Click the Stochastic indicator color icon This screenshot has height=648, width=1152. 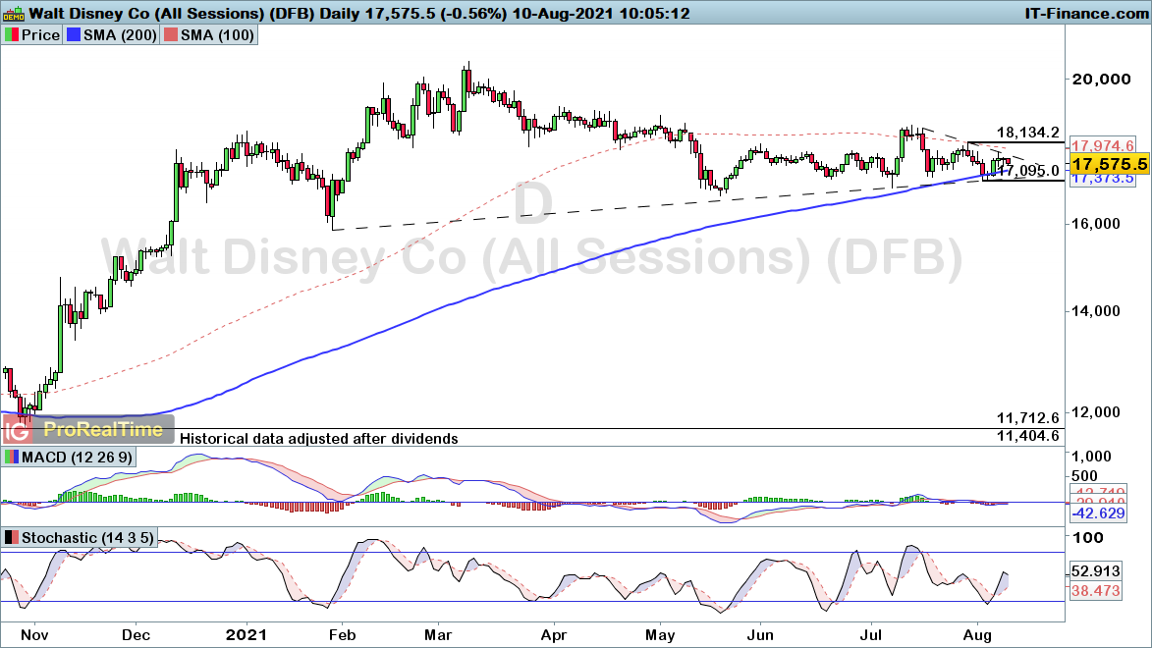tap(11, 538)
